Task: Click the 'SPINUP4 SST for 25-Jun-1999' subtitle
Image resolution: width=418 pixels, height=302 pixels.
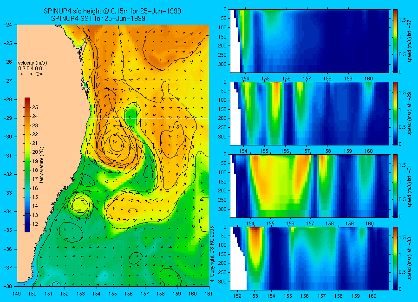Action: pyautogui.click(x=98, y=19)
